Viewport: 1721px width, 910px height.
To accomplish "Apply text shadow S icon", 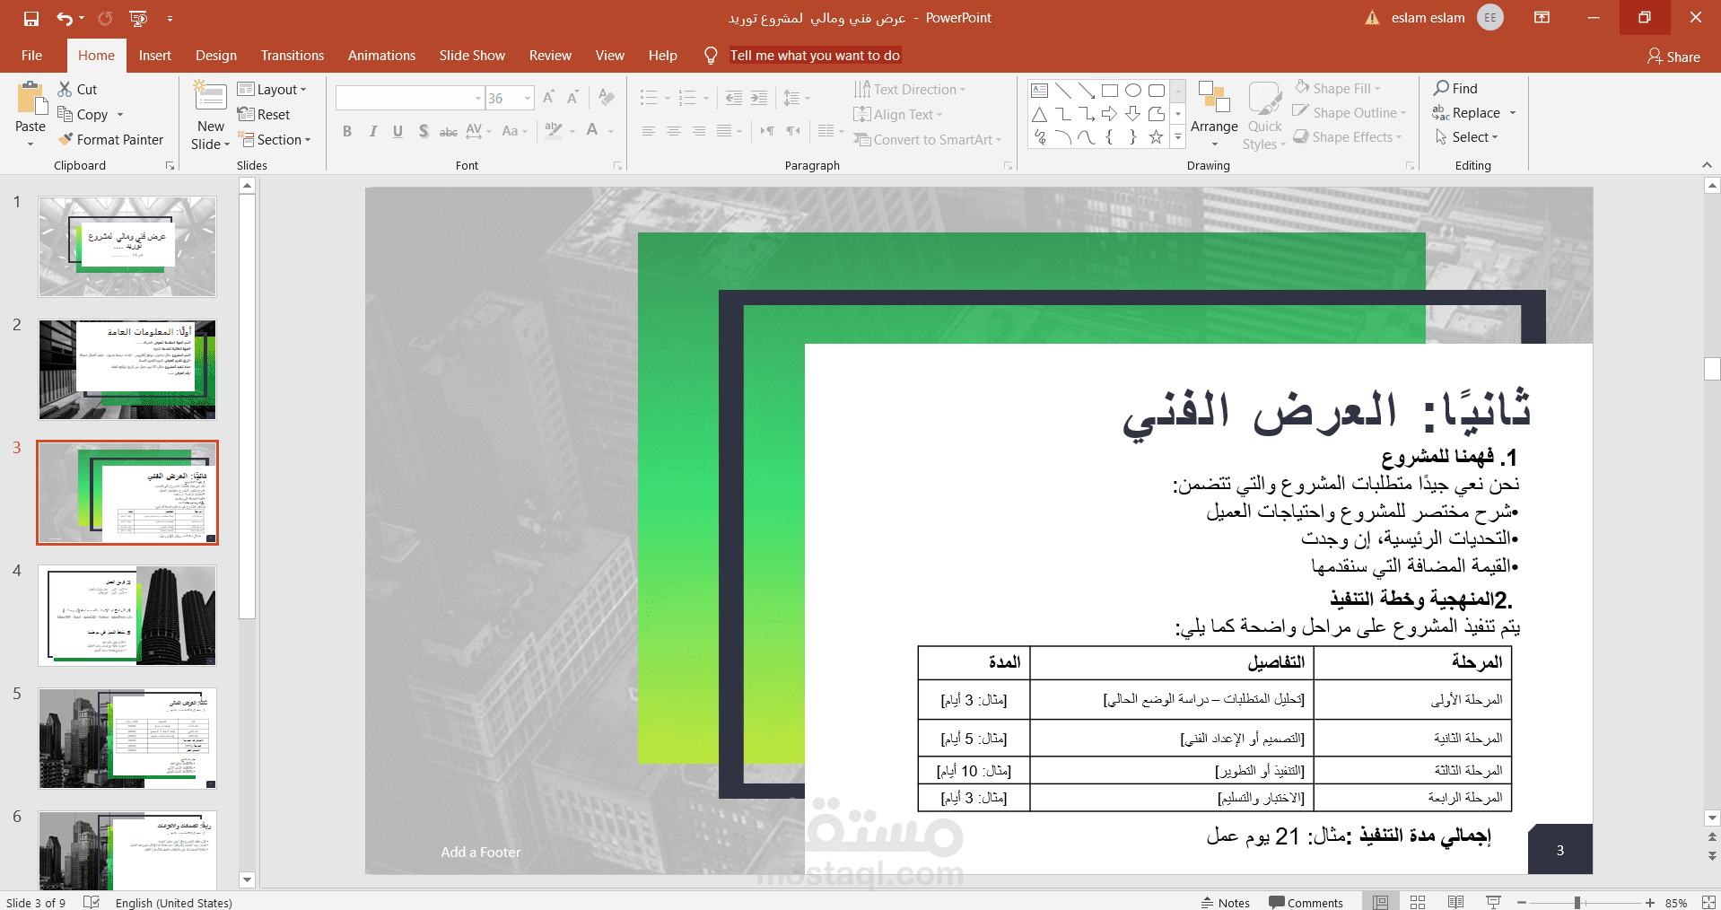I will (x=424, y=131).
